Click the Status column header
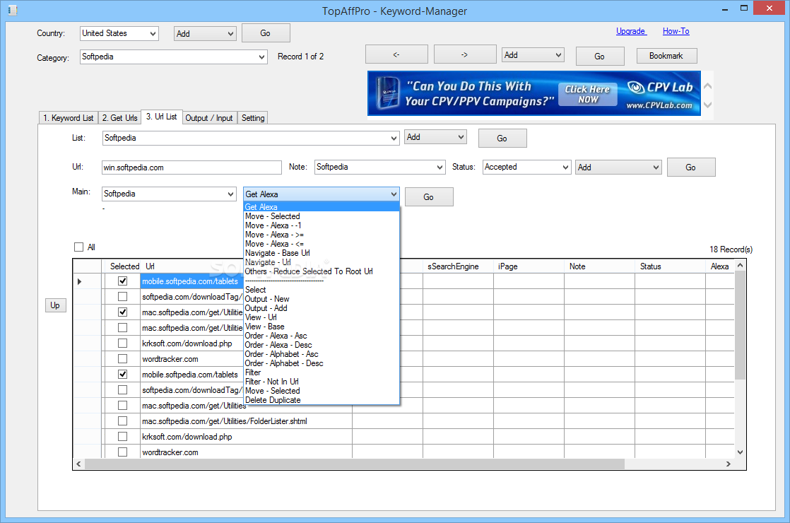 (670, 266)
